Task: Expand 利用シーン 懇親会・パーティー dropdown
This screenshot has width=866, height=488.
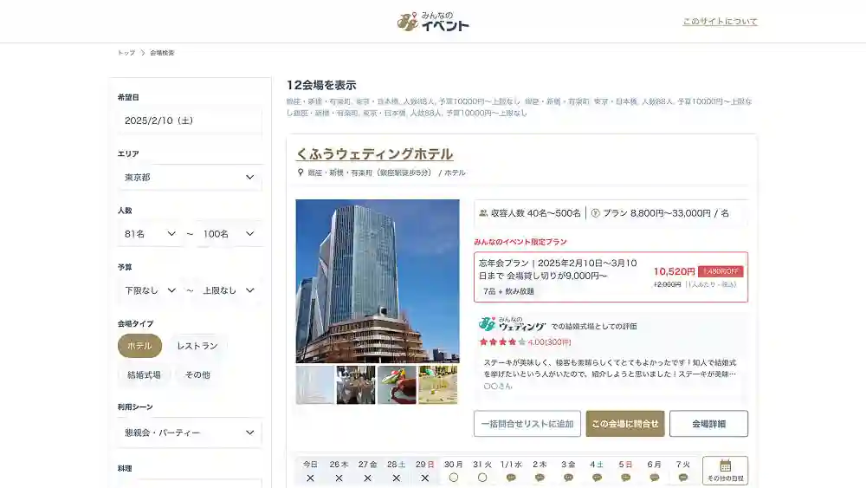Action: [190, 433]
